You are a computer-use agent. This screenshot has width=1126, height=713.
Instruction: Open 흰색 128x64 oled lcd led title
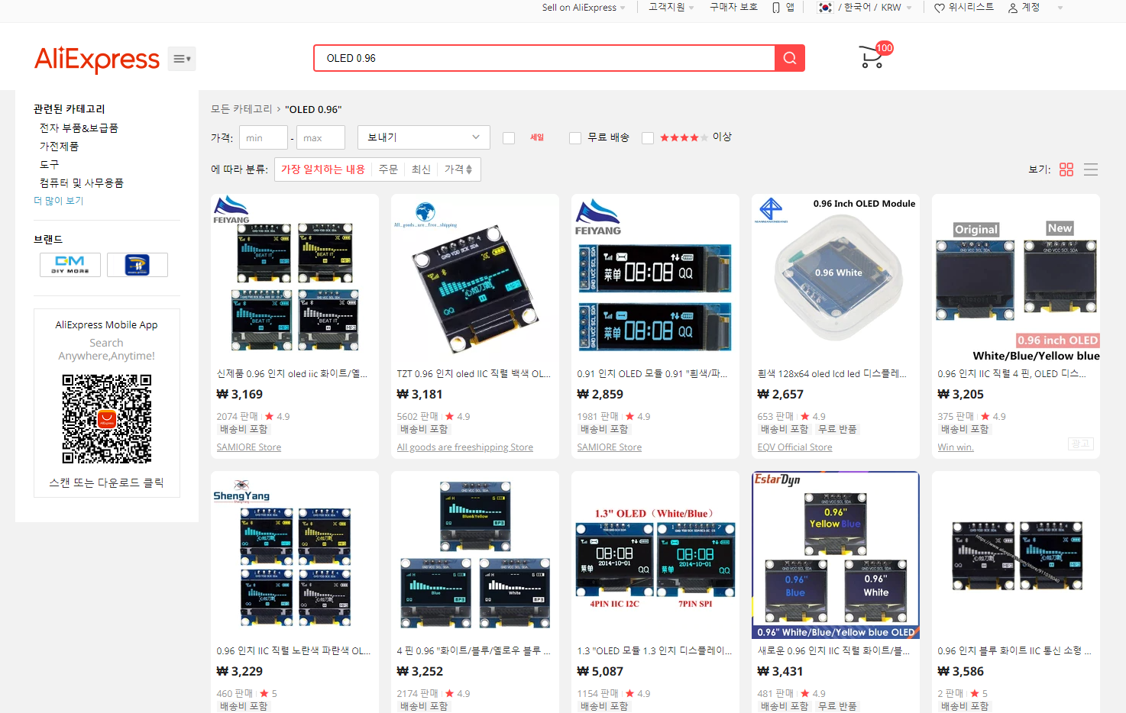[832, 374]
